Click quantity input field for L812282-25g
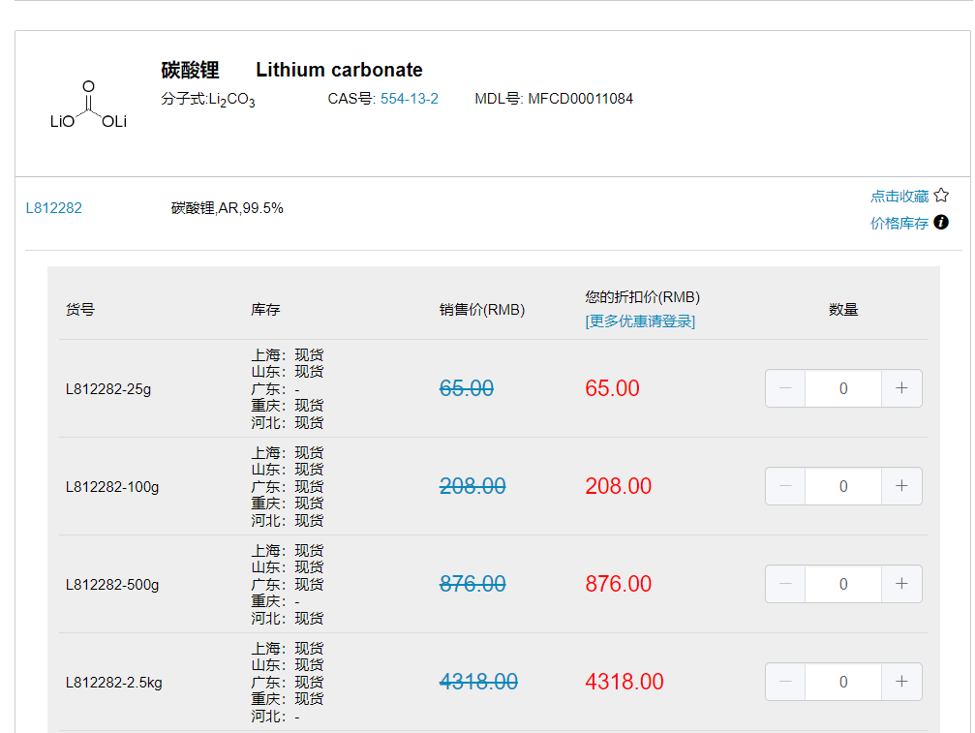975x733 pixels. pyautogui.click(x=842, y=387)
